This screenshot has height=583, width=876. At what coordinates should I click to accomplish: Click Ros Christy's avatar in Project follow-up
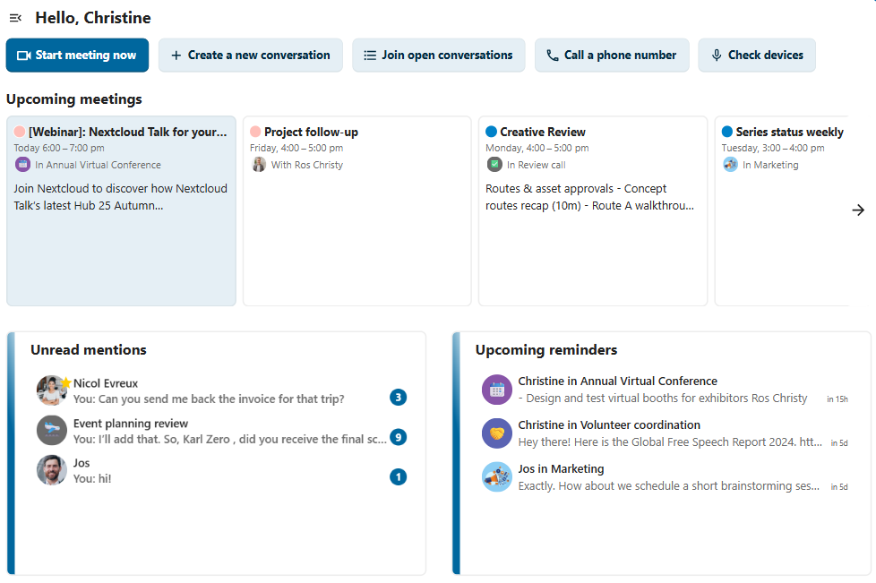(259, 165)
